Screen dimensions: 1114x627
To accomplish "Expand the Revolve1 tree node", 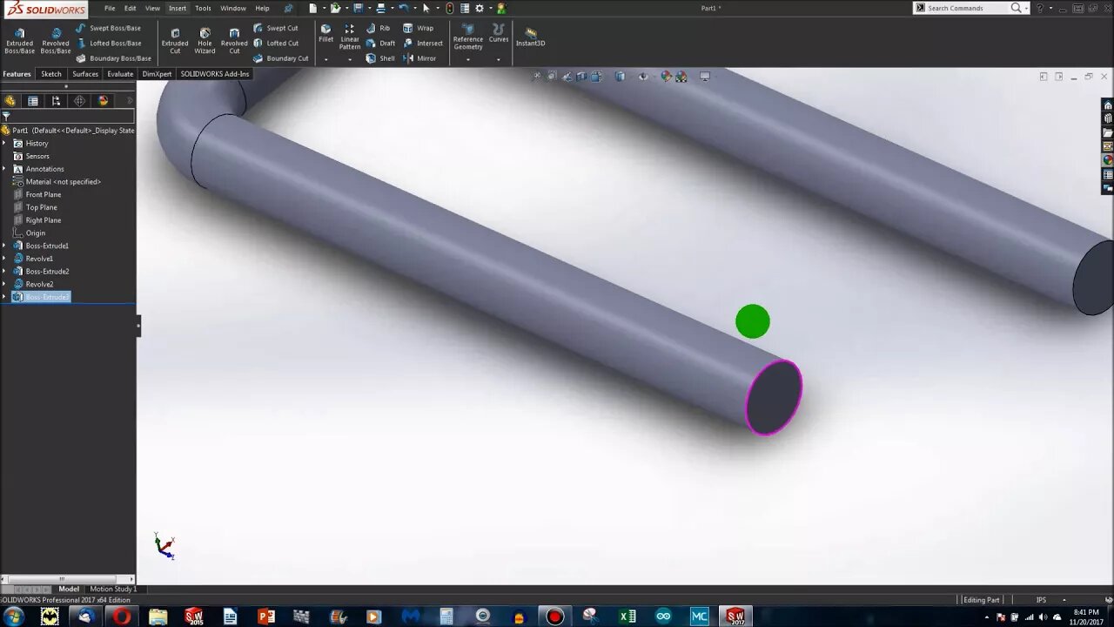I will (4, 259).
